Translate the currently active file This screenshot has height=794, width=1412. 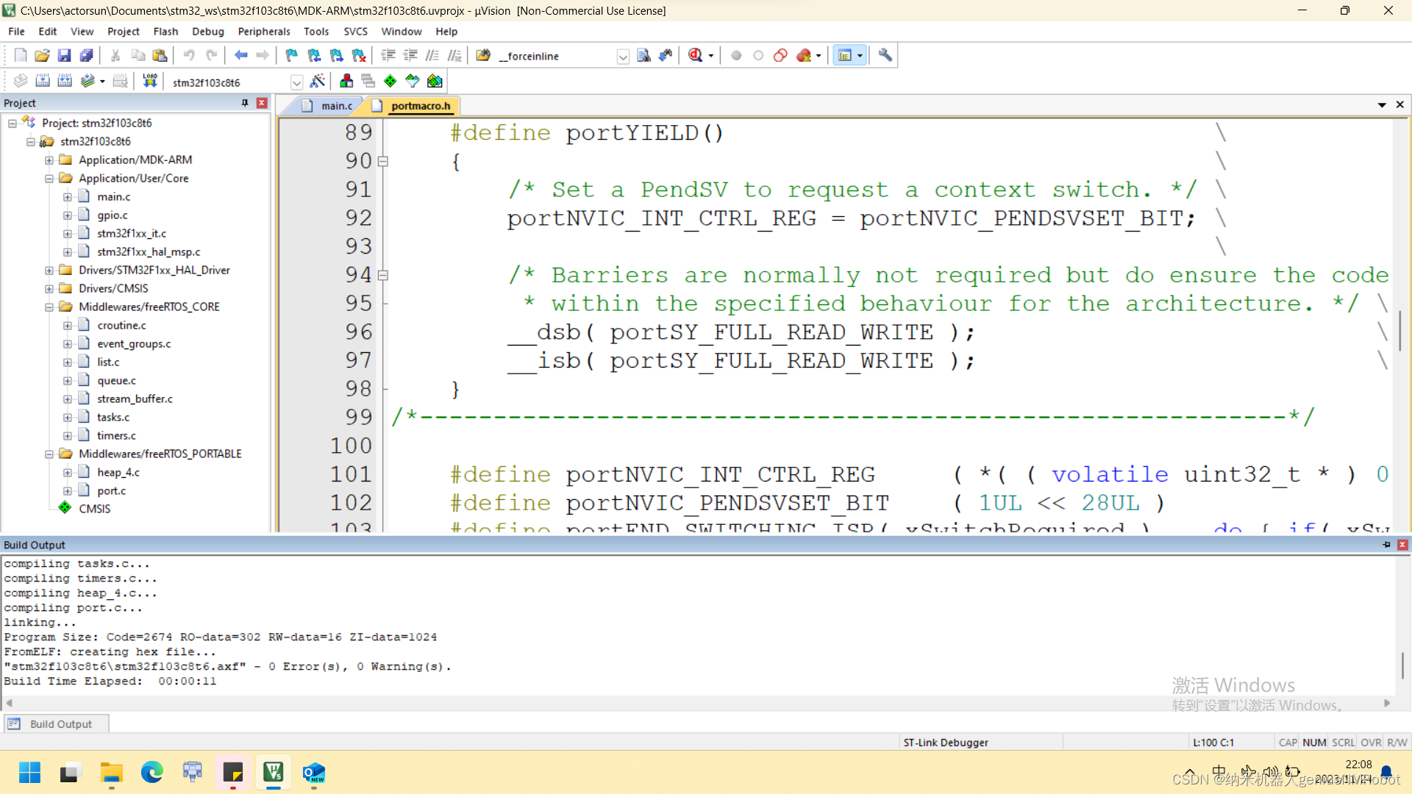[20, 81]
